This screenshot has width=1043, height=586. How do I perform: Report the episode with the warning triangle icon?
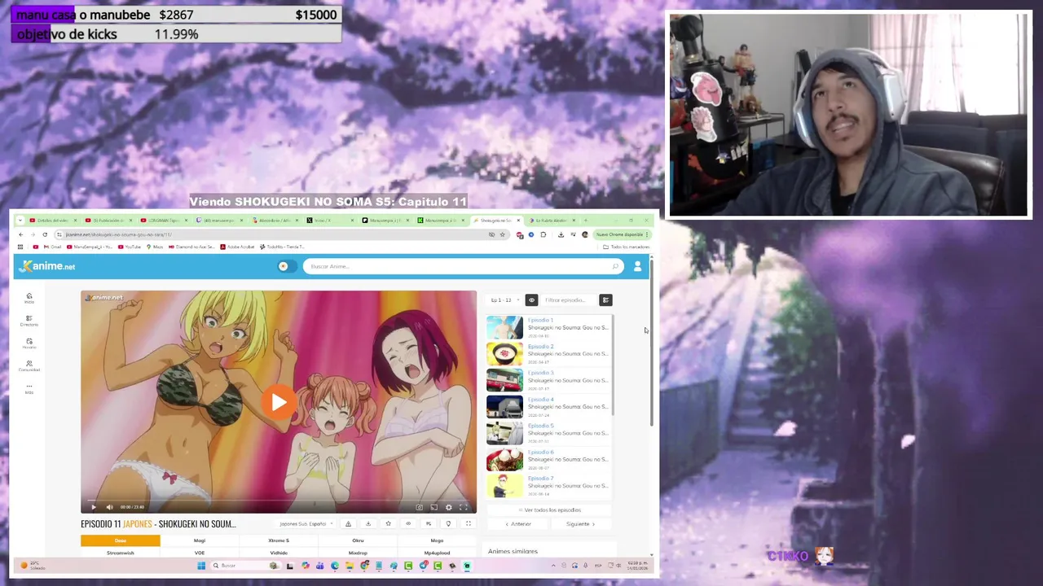pos(348,524)
